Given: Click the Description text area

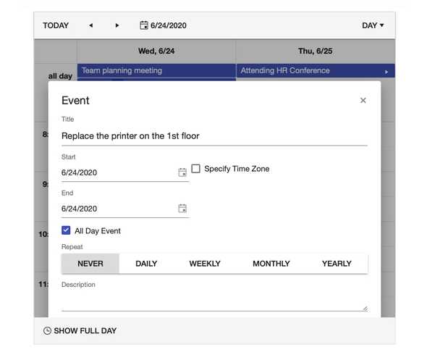Looking at the screenshot, I should point(214,300).
